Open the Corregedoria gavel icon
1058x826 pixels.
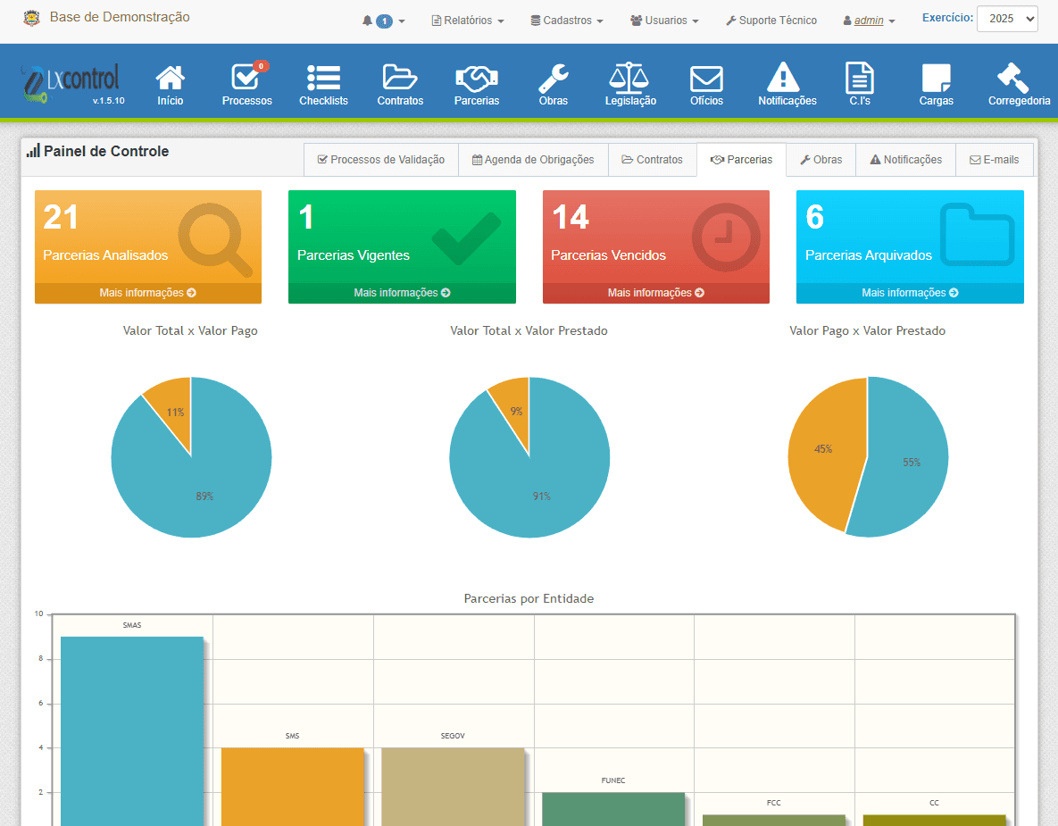click(x=1019, y=79)
